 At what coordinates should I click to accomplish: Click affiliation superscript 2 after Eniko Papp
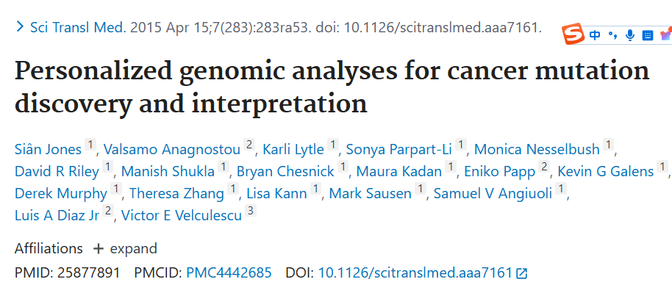(x=544, y=167)
